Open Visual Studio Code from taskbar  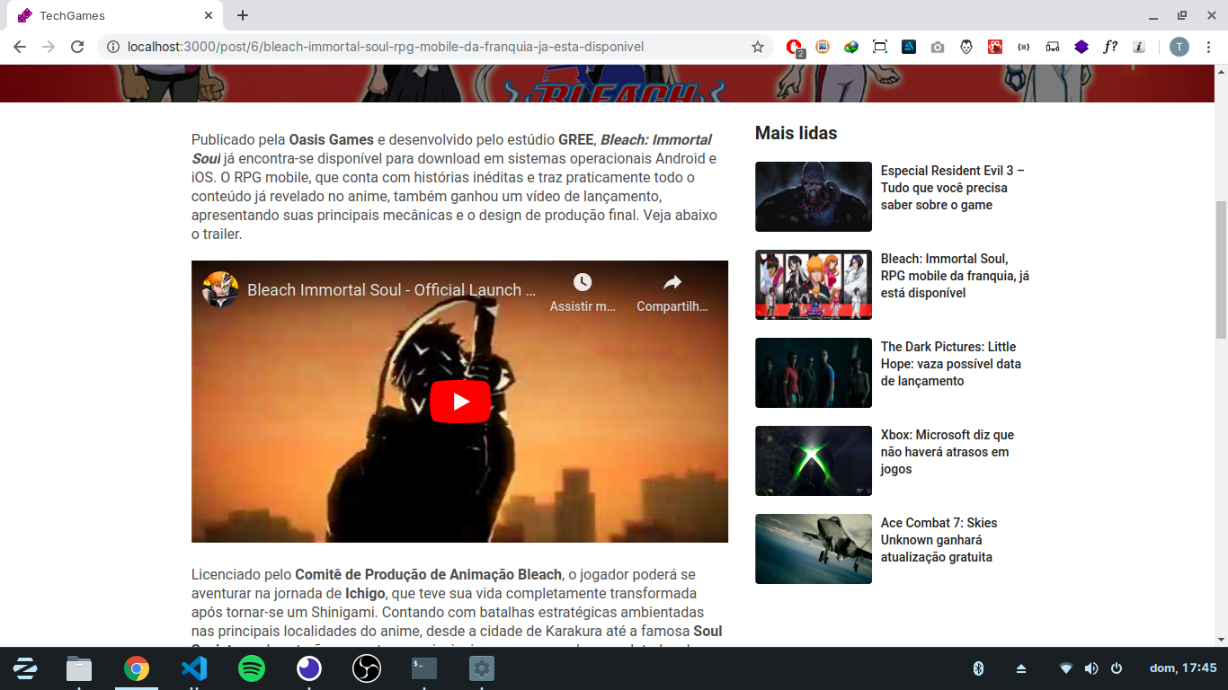194,668
